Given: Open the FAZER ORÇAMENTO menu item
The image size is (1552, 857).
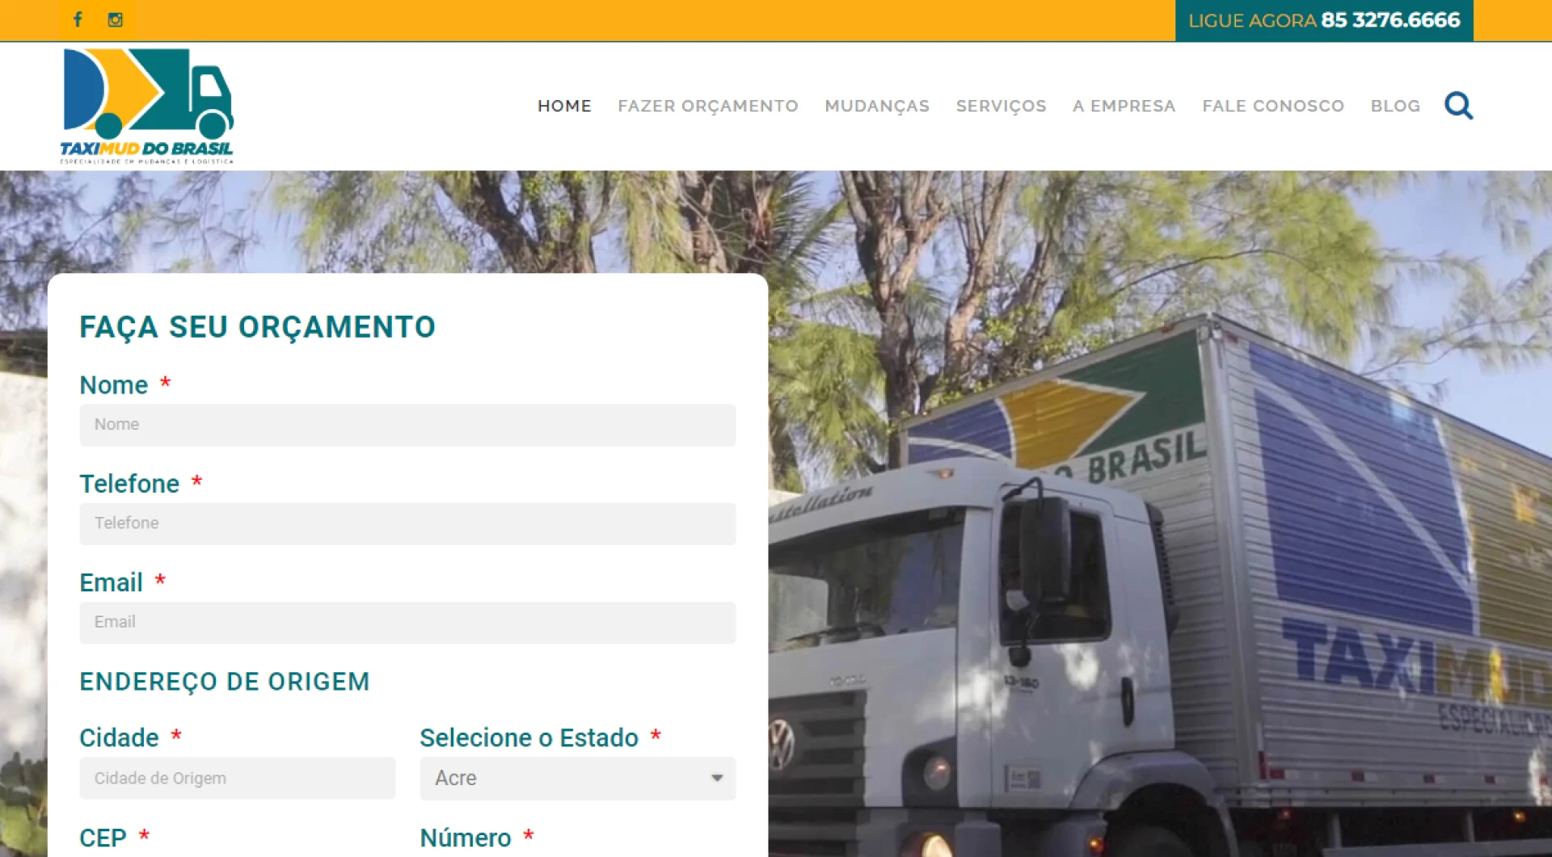Looking at the screenshot, I should point(708,106).
